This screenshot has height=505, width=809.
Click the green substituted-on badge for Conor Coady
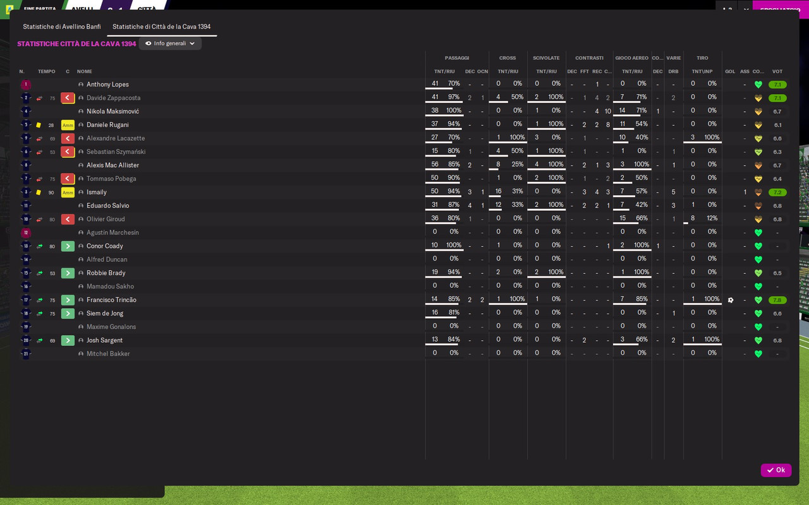click(x=68, y=246)
